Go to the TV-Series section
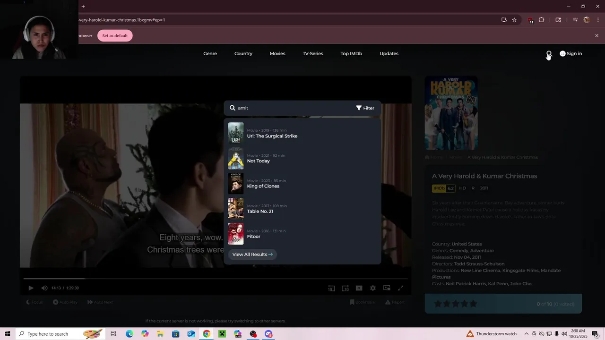The height and width of the screenshot is (340, 605). click(313, 53)
